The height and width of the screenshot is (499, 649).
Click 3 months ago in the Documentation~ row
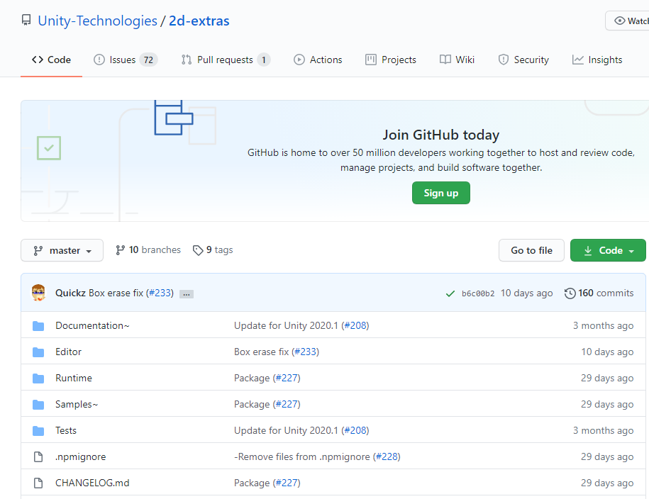tap(603, 325)
